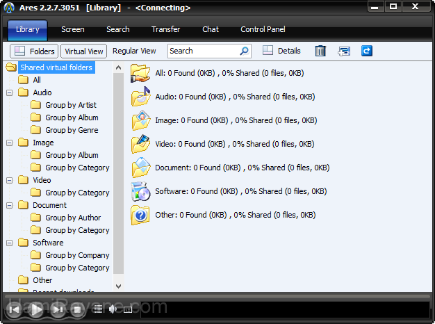Click the stop button in player
The width and height of the screenshot is (435, 324).
pyautogui.click(x=77, y=309)
